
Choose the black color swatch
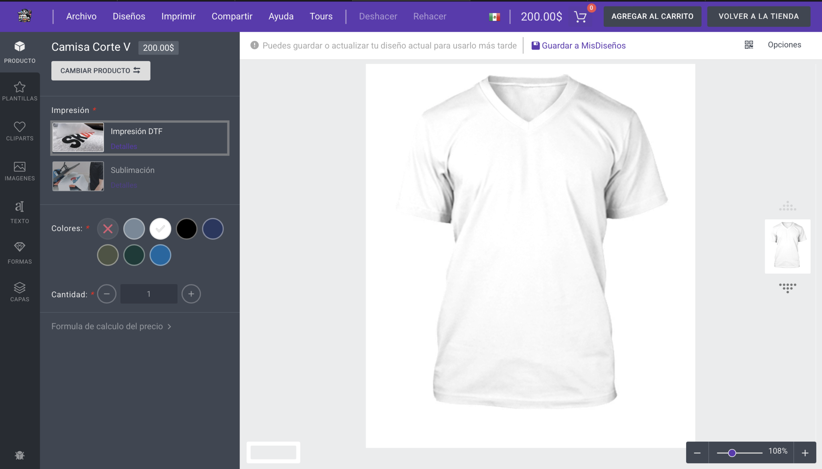[187, 229]
